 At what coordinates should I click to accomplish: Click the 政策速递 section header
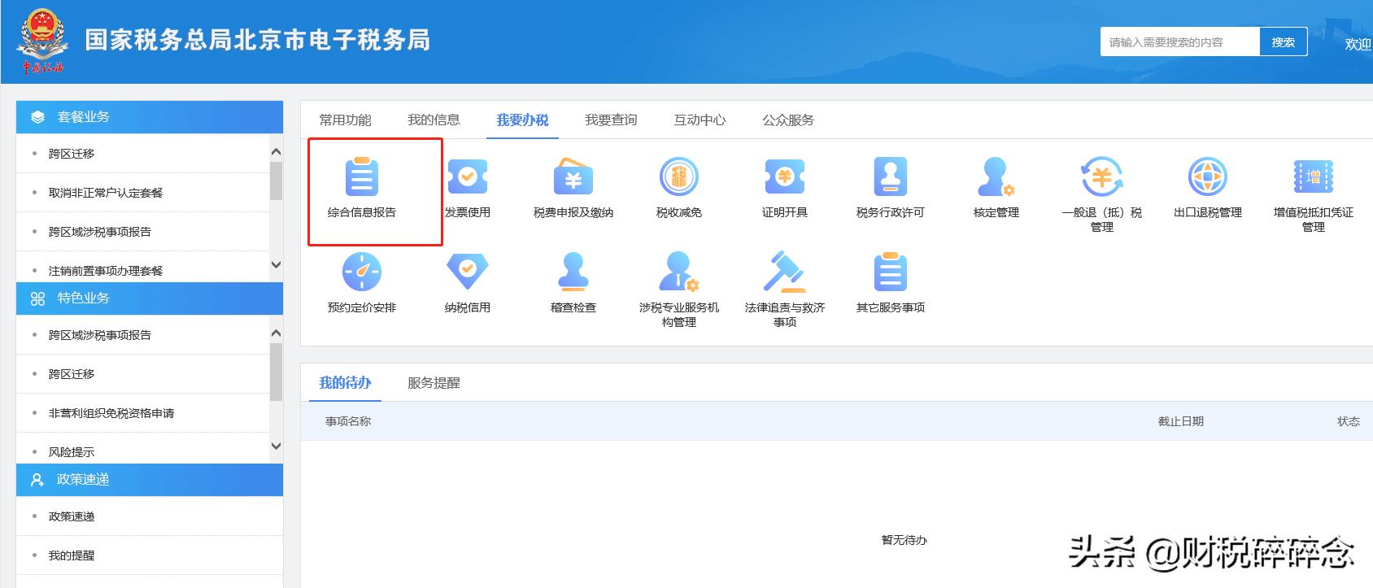[x=150, y=480]
